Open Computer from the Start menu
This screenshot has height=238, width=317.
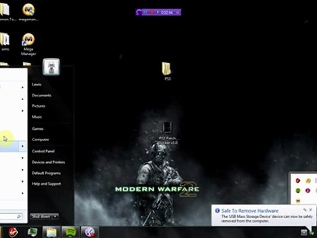(x=40, y=139)
